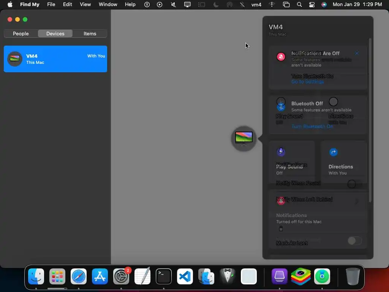The height and width of the screenshot is (292, 389).
Task: Click the blank white dock app icon
Action: (249, 276)
